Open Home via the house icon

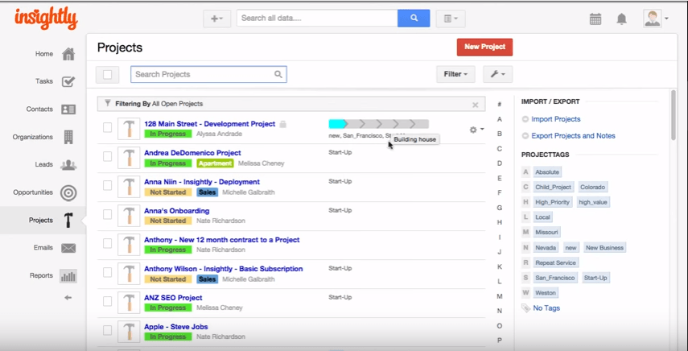[x=68, y=54]
